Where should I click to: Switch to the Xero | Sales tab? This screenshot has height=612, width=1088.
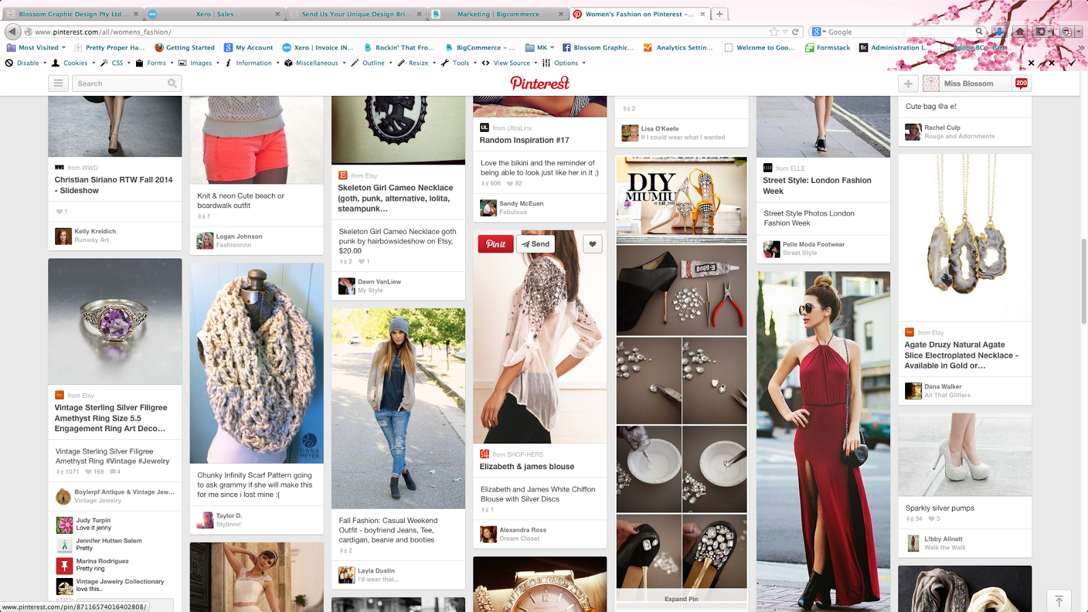click(x=214, y=14)
